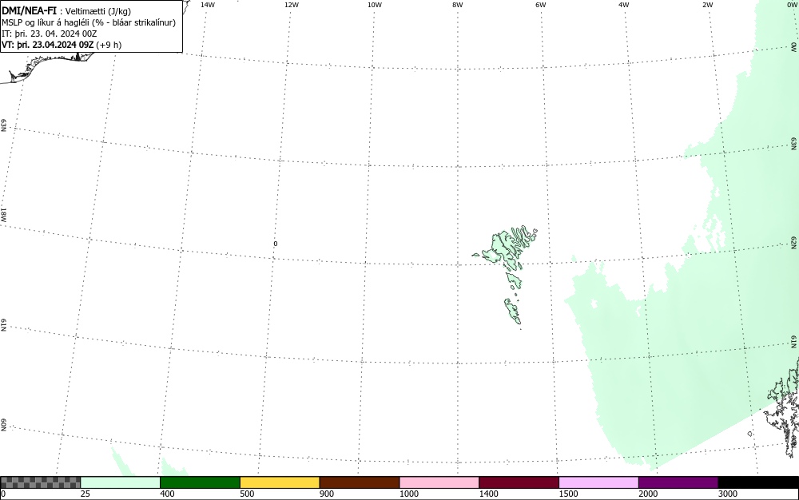The image size is (799, 500).
Task: Choose the purple 2000–3000 legend swatch
Action: point(678,482)
